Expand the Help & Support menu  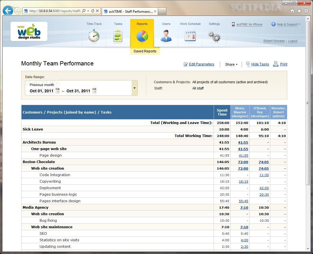[x=287, y=24]
